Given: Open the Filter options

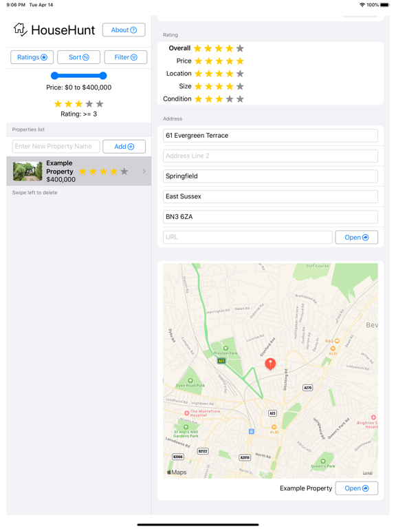Looking at the screenshot, I should point(125,57).
